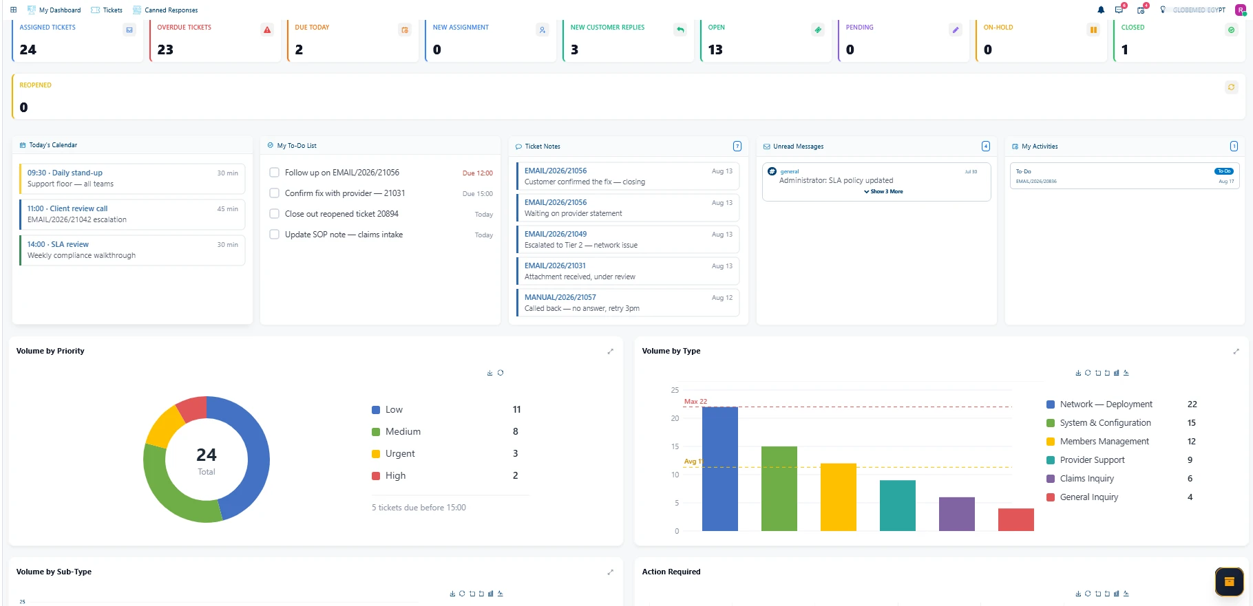This screenshot has height=606, width=1253.
Task: Toggle the Medium priority legend entry
Action: pos(396,431)
